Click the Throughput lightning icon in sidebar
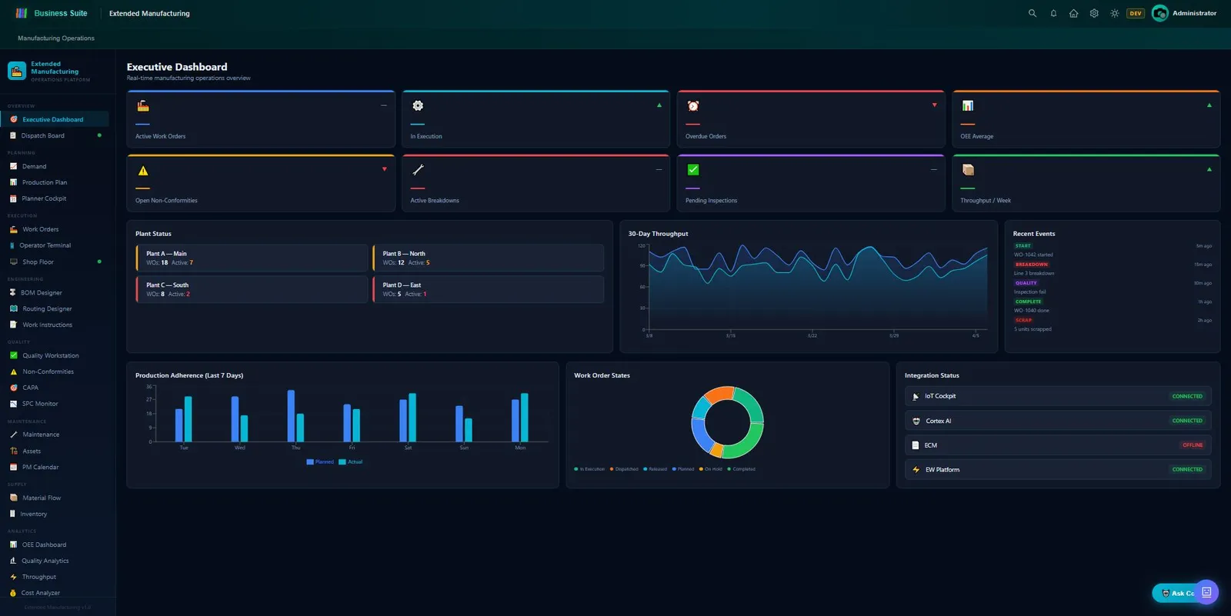 pyautogui.click(x=13, y=577)
